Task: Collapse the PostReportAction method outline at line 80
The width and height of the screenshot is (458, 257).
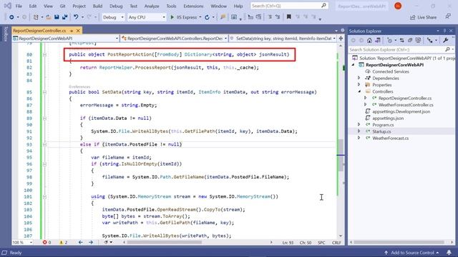Action: click(x=44, y=54)
